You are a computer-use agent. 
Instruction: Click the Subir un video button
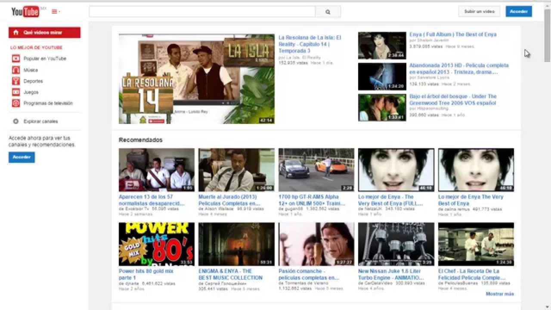click(479, 12)
